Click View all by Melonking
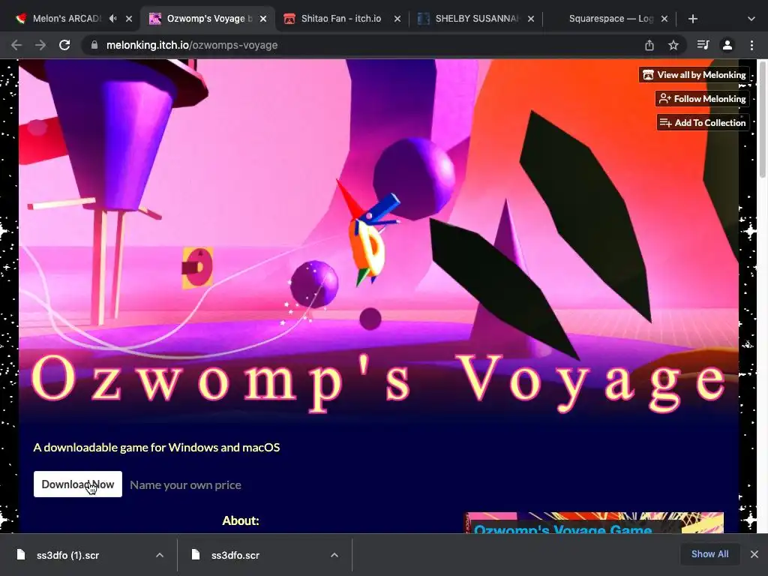 (694, 75)
